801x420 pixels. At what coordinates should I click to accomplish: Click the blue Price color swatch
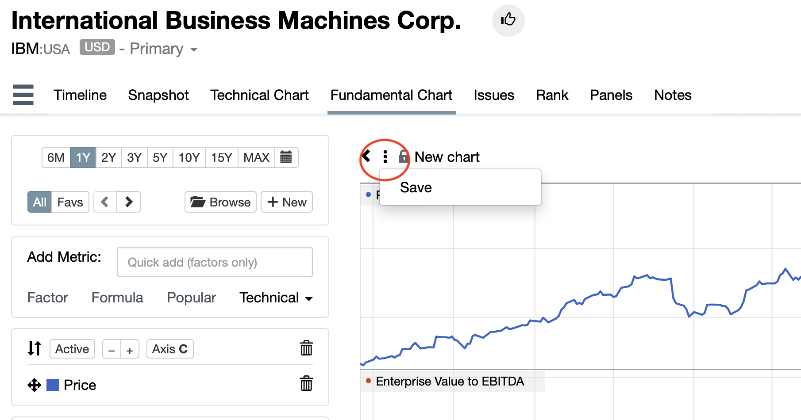(x=53, y=385)
